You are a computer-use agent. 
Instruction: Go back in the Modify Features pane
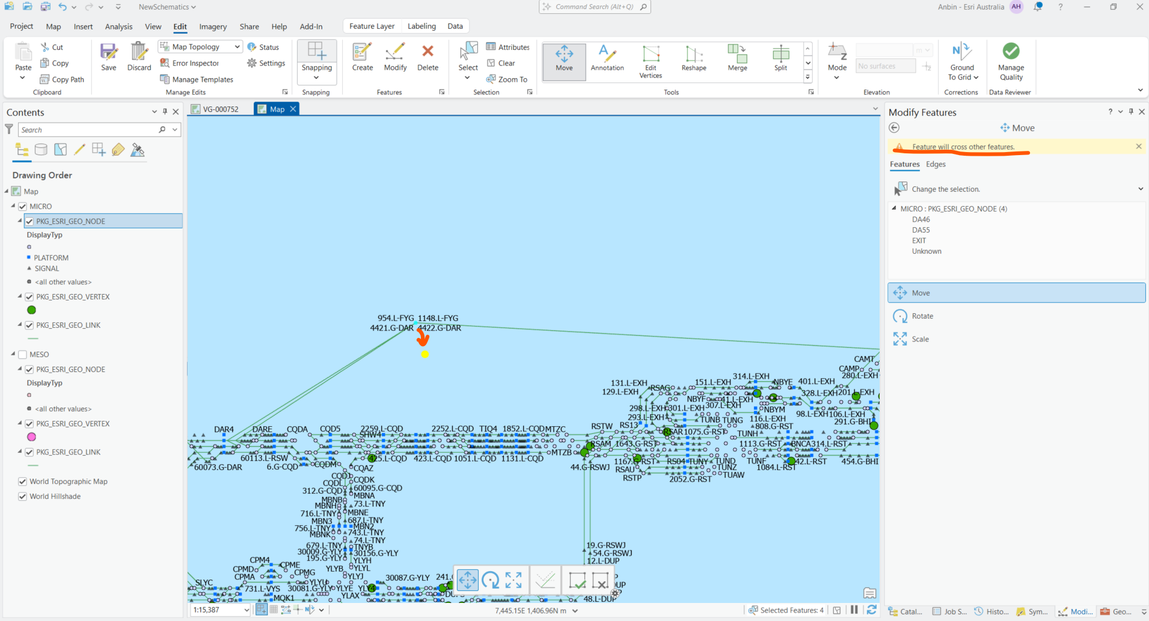(x=894, y=127)
